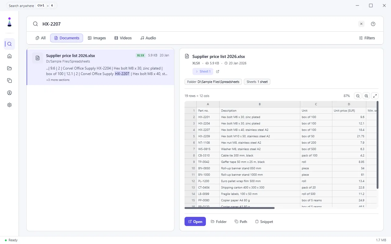Clear the HX-2207 search query
The image size is (391, 244).
click(x=361, y=24)
